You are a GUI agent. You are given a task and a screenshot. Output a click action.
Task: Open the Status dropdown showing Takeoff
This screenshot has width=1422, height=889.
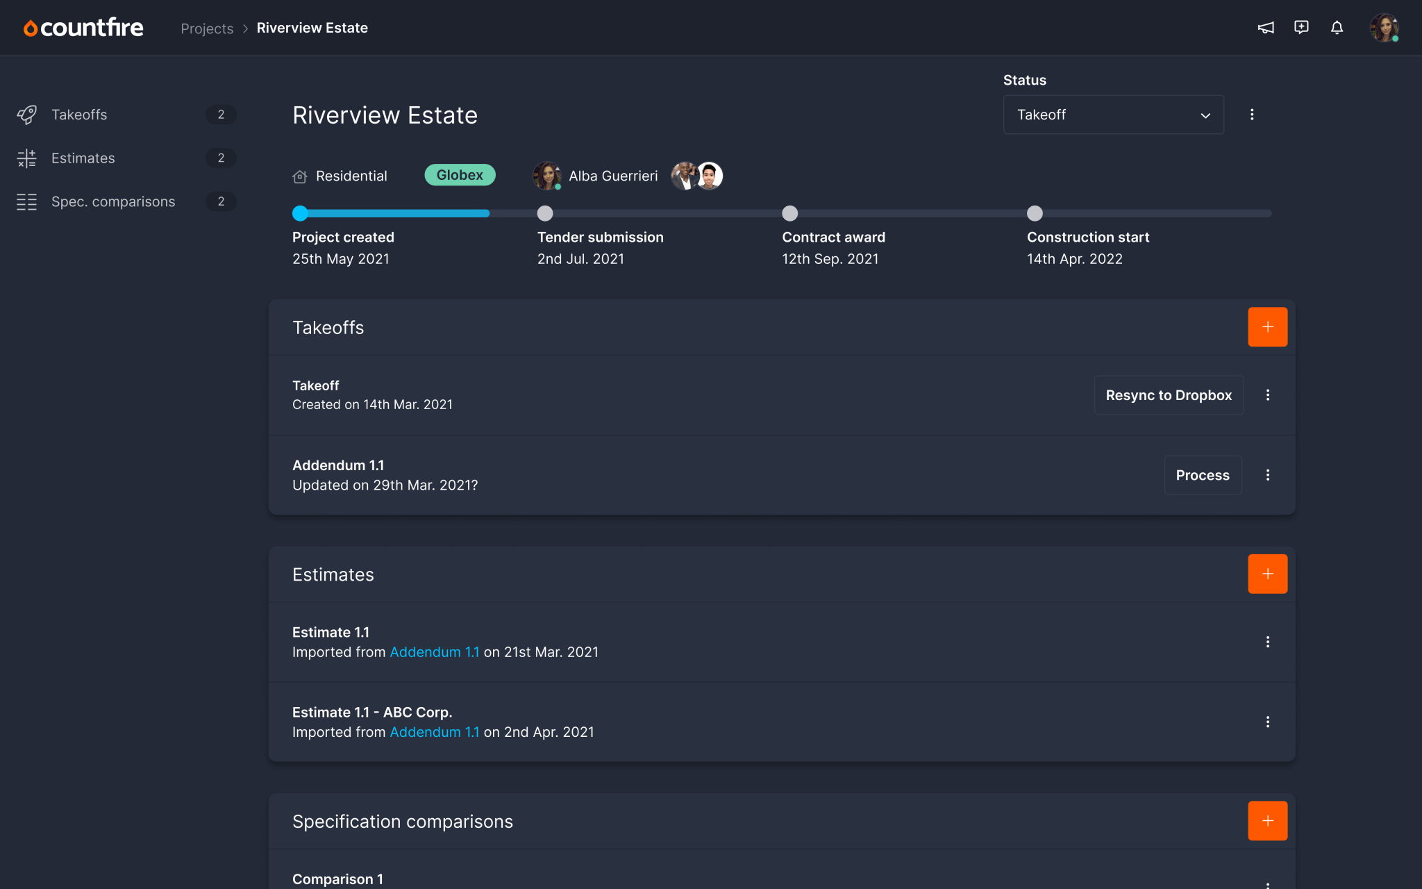[1113, 115]
